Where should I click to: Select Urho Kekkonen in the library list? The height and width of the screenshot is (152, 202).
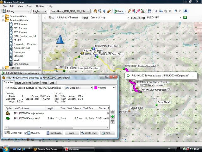pyautogui.click(x=21, y=64)
